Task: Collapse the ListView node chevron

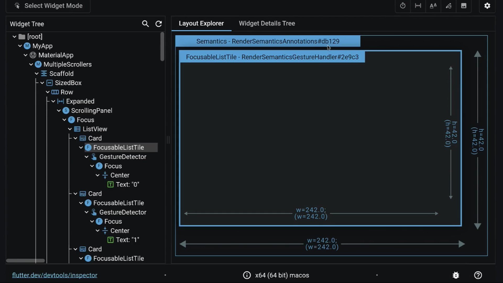Action: click(70, 129)
